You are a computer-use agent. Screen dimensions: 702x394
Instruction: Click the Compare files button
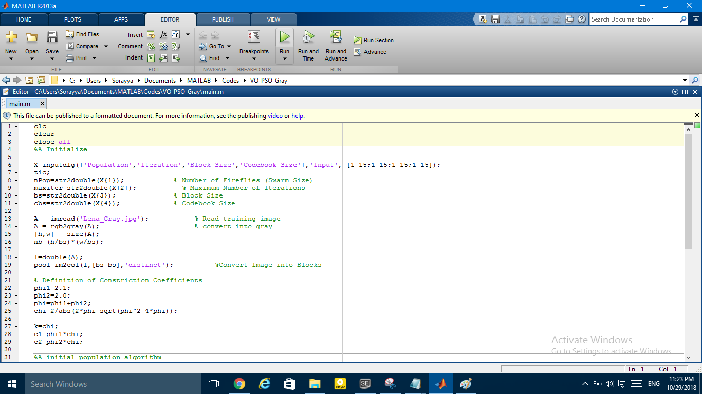pyautogui.click(x=82, y=46)
